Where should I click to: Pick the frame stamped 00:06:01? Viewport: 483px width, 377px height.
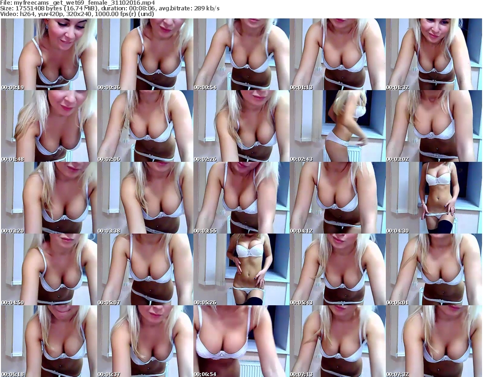point(434,269)
